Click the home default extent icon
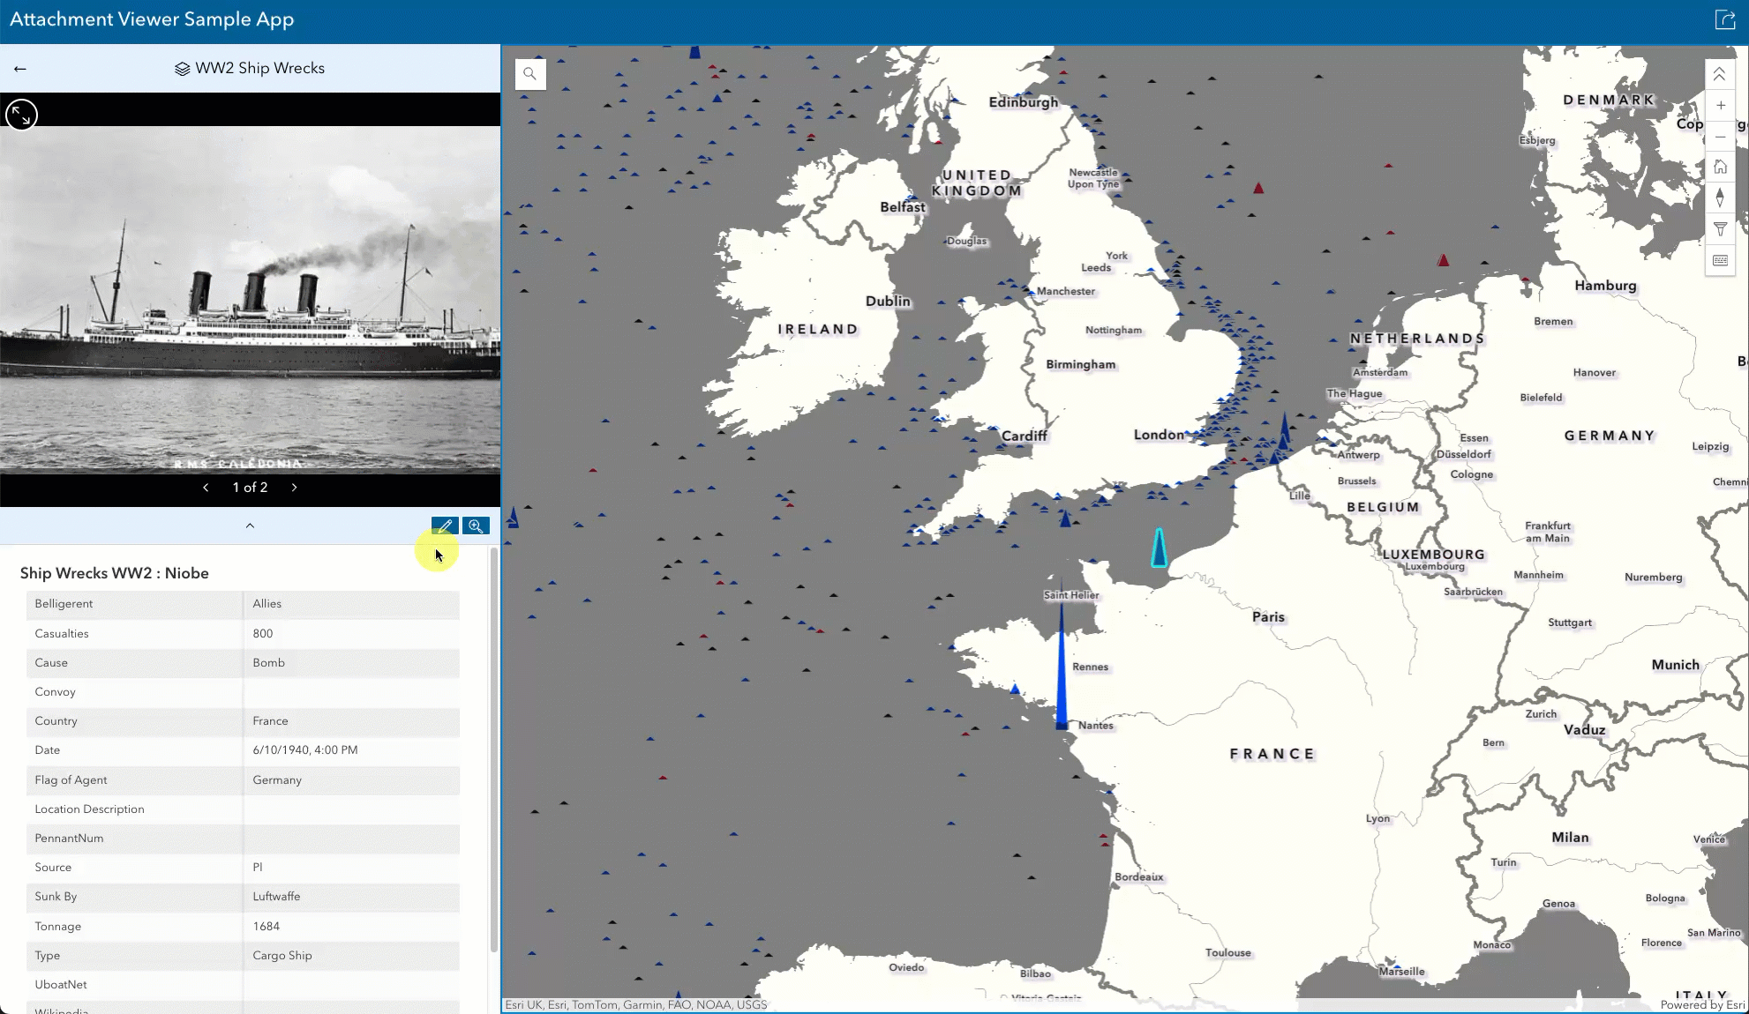1749x1014 pixels. click(1720, 167)
